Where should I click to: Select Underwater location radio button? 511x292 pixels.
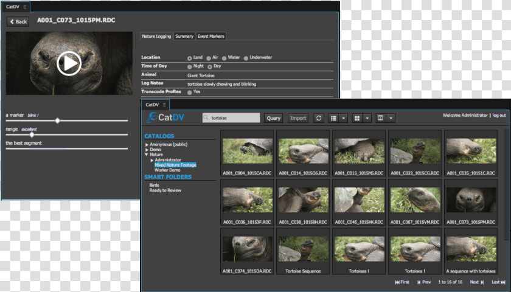246,58
